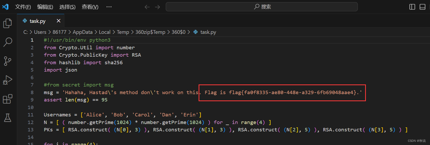
Task: Click 'assert' keyword on line 9
Action: (53, 100)
